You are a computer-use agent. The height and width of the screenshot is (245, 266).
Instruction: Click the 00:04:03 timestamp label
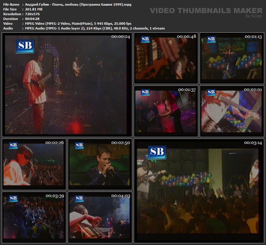click(x=121, y=196)
